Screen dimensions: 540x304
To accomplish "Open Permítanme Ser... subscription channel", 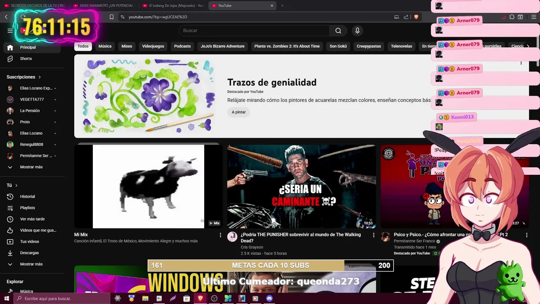I will 32,156.
